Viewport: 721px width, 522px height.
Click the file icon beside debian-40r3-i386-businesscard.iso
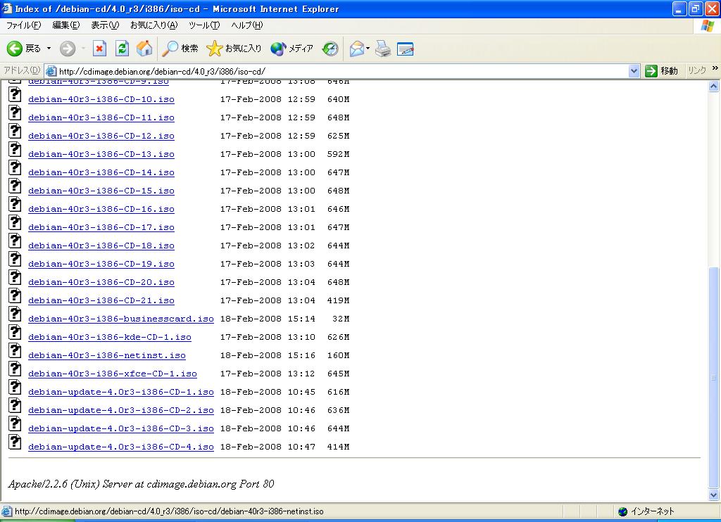click(x=15, y=313)
